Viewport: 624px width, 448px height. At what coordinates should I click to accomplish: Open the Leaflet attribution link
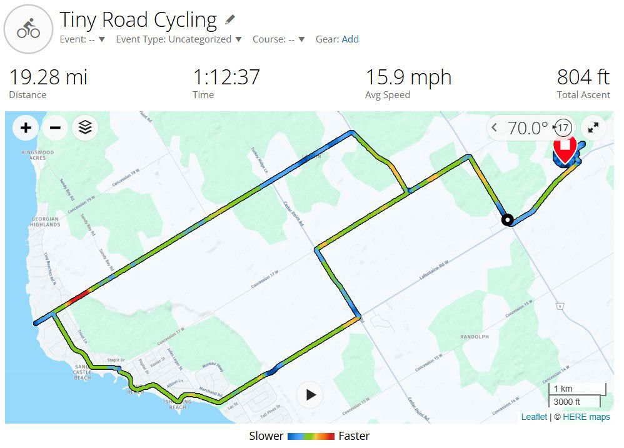pos(534,417)
